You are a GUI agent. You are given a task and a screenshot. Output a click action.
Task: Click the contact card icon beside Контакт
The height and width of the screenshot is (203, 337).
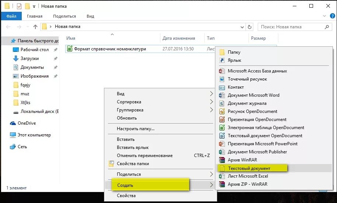click(x=222, y=87)
